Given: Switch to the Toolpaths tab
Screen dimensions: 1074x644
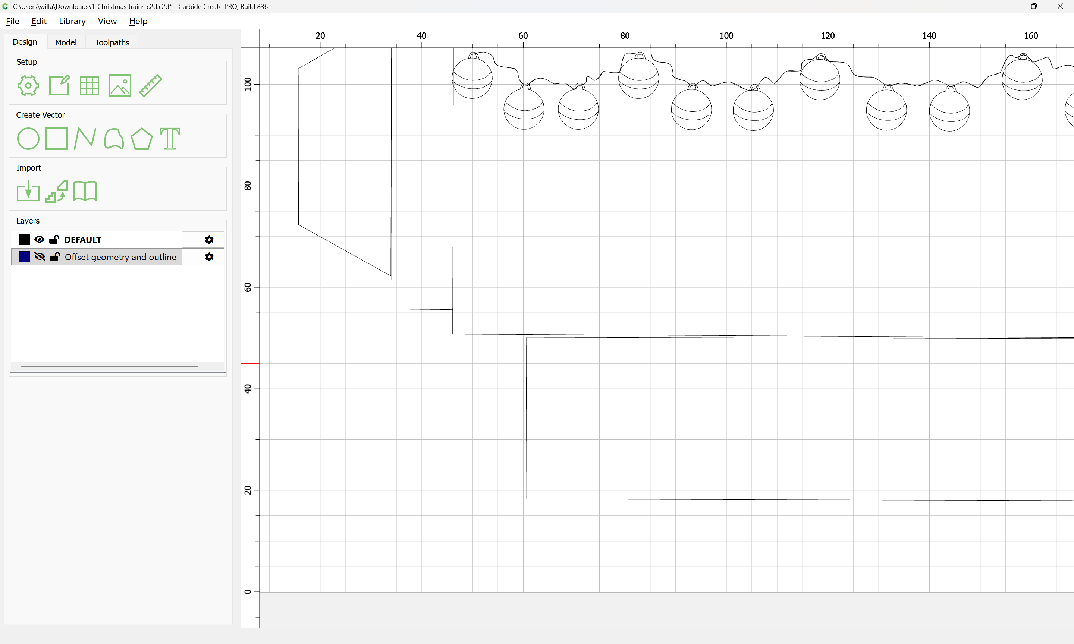Looking at the screenshot, I should [x=112, y=42].
